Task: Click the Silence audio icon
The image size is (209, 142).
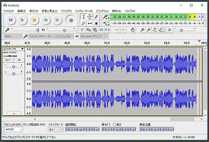Action: tap(107, 30)
